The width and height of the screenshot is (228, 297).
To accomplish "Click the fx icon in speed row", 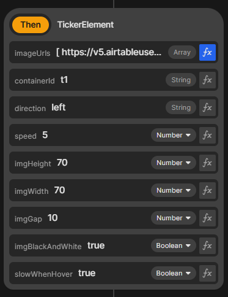I will point(207,135).
